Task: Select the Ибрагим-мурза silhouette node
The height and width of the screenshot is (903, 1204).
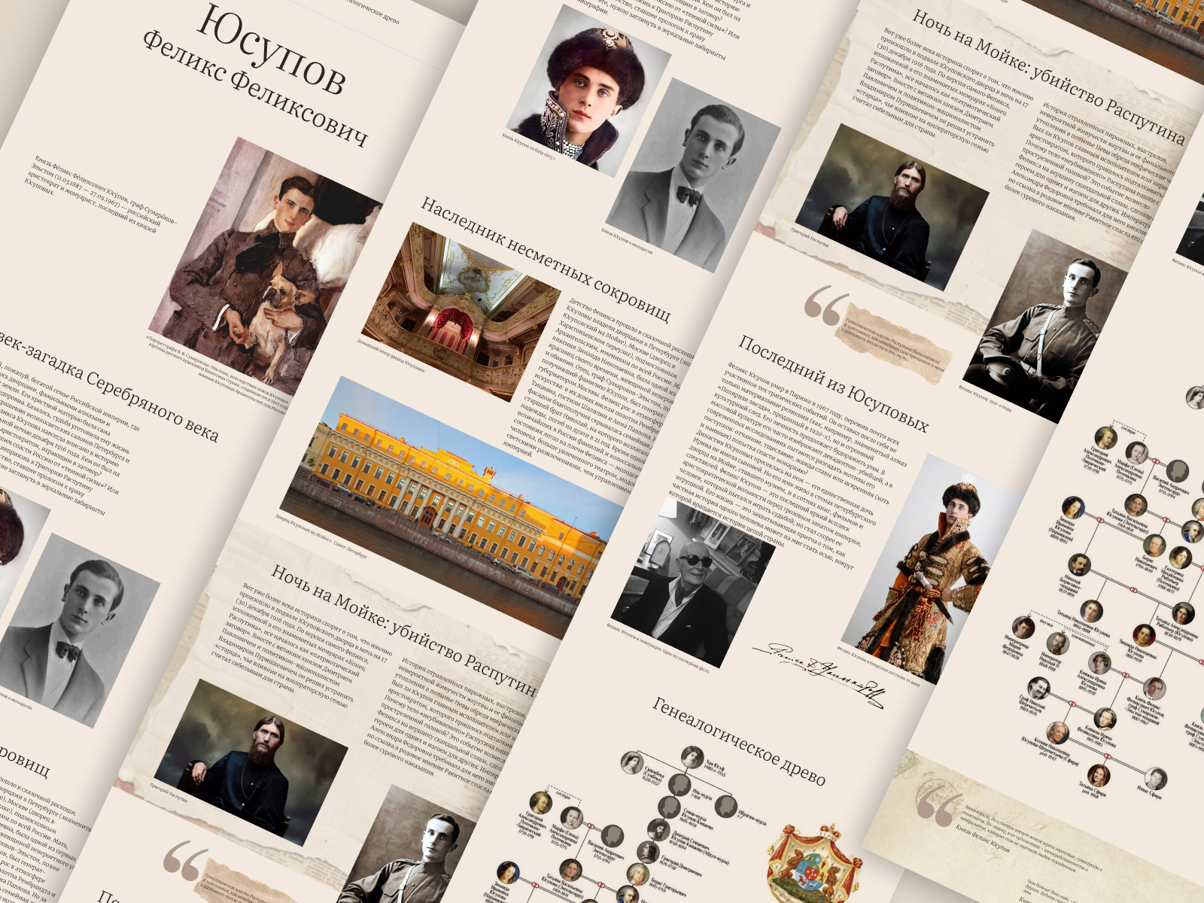Action: click(725, 806)
